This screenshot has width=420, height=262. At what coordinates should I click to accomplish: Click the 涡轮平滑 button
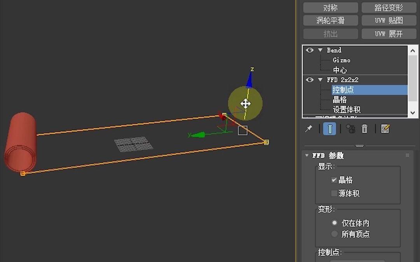[330, 21]
